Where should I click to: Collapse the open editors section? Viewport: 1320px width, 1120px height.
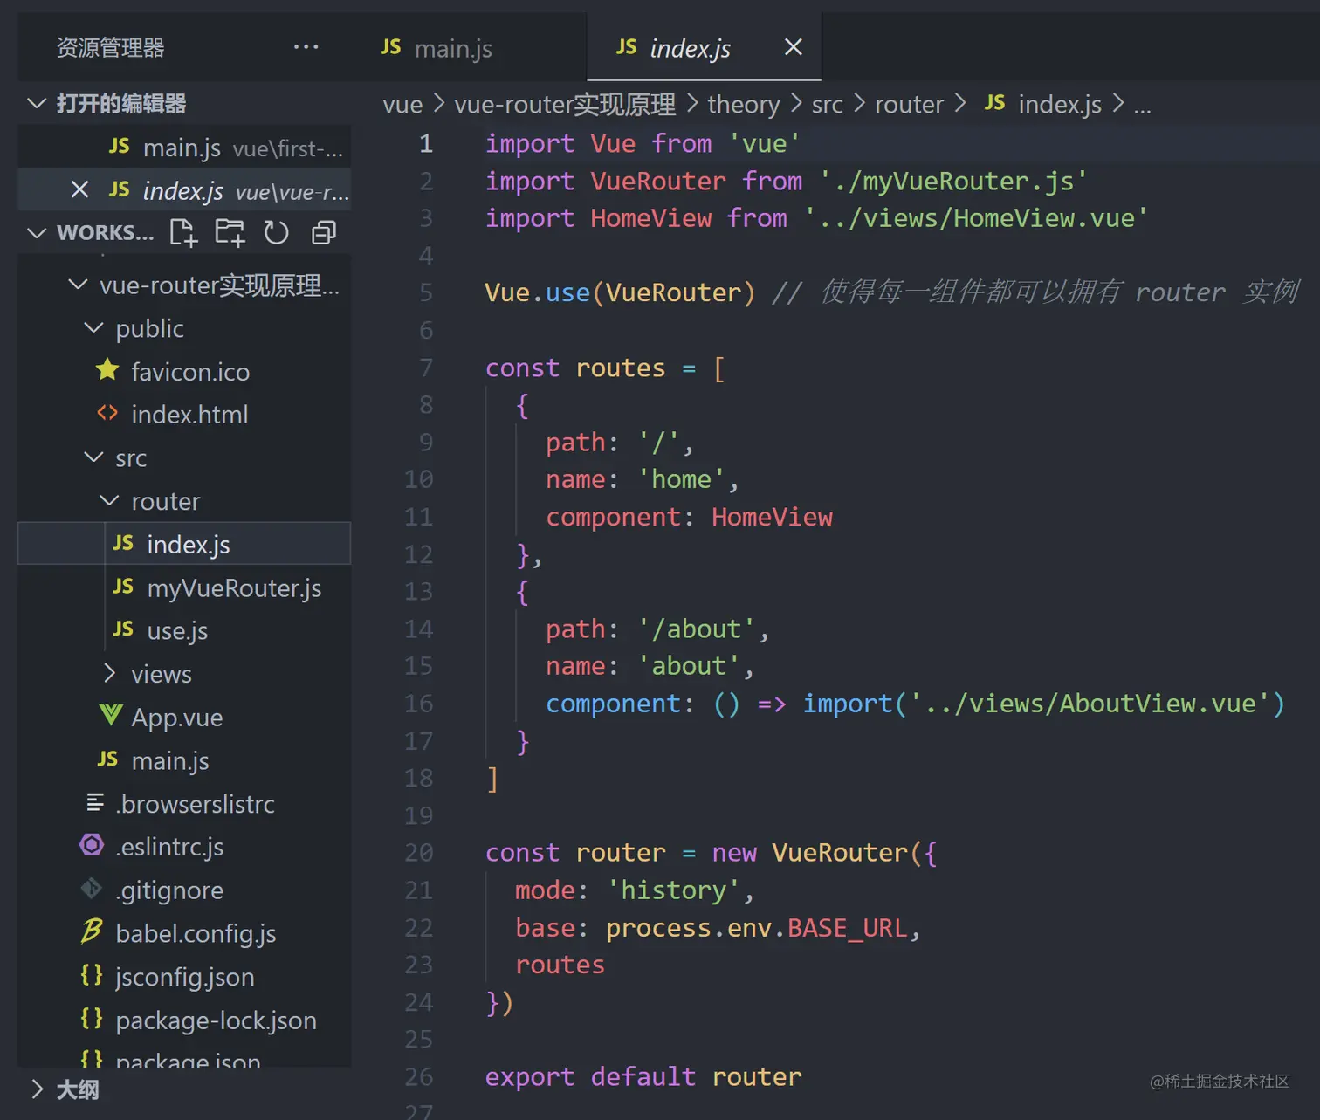37,103
